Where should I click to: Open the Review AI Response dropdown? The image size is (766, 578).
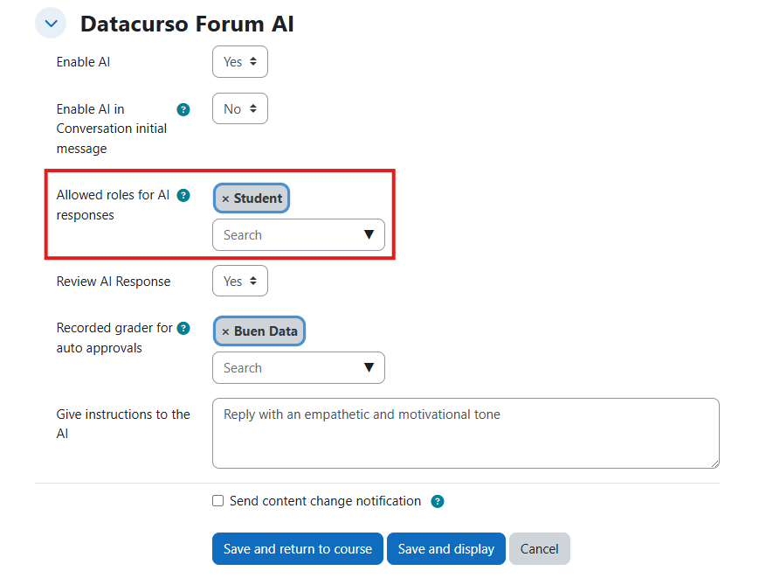click(x=240, y=282)
